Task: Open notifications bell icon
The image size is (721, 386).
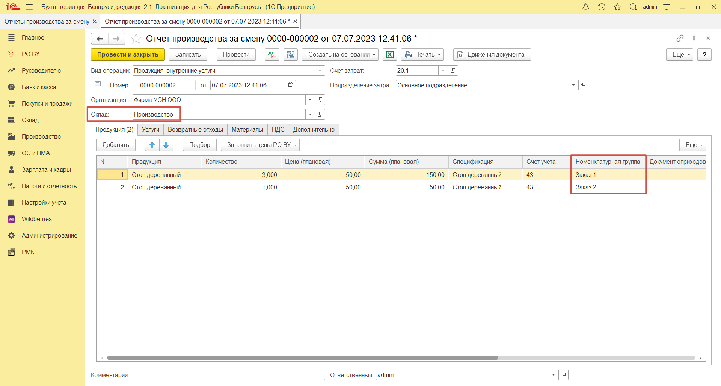Action: coord(586,7)
